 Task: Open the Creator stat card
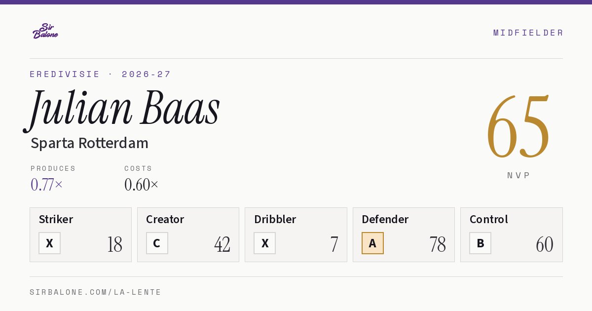pos(188,234)
